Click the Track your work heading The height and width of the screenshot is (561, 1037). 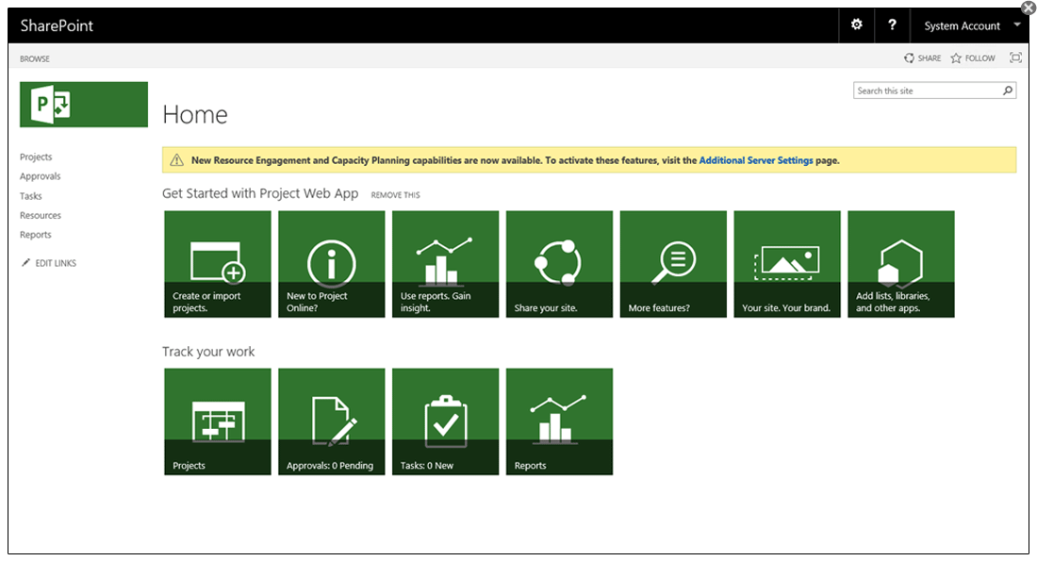[x=208, y=352]
